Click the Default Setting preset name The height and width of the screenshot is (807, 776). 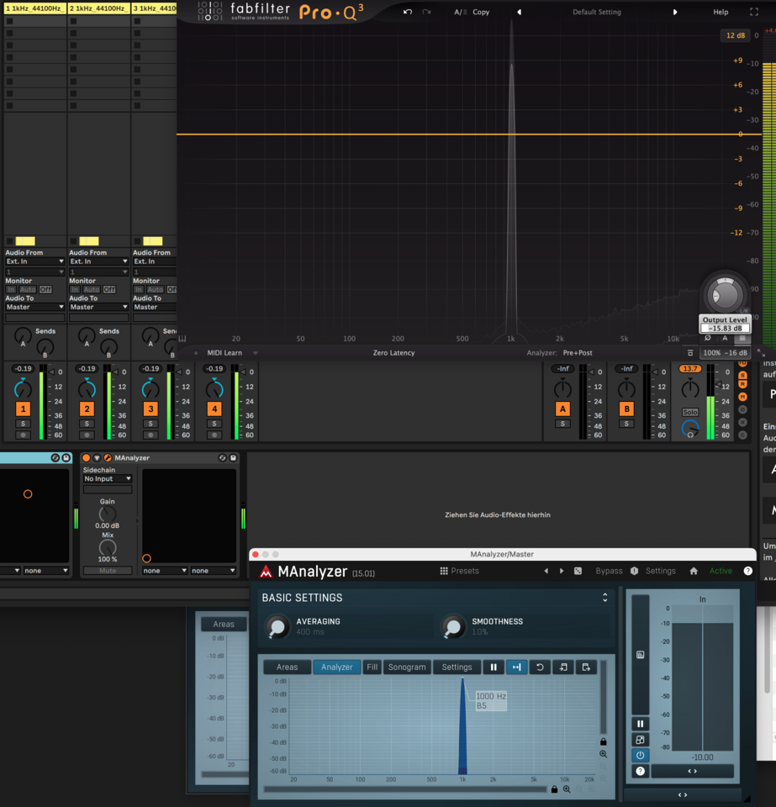tap(597, 12)
